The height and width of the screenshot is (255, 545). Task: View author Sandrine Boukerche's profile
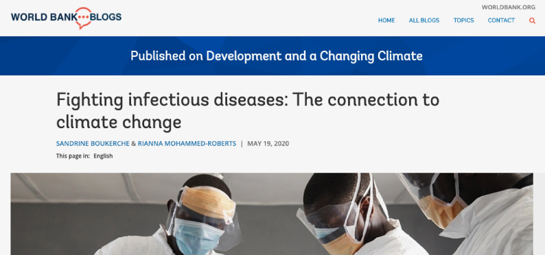click(93, 143)
